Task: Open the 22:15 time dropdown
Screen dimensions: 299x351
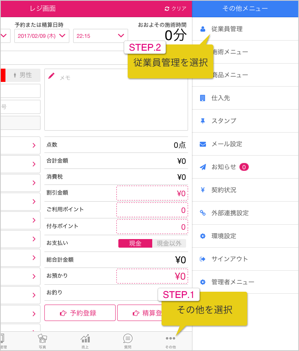Action: click(x=100, y=36)
